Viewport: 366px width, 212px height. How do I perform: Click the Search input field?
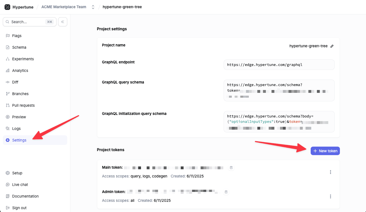[27, 22]
